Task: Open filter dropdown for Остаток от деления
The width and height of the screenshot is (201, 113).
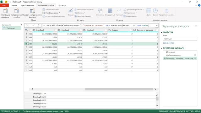Action: coord(157,30)
